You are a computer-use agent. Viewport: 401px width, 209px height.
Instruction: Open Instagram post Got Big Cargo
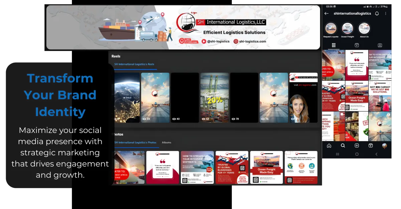pyautogui.click(x=380, y=96)
